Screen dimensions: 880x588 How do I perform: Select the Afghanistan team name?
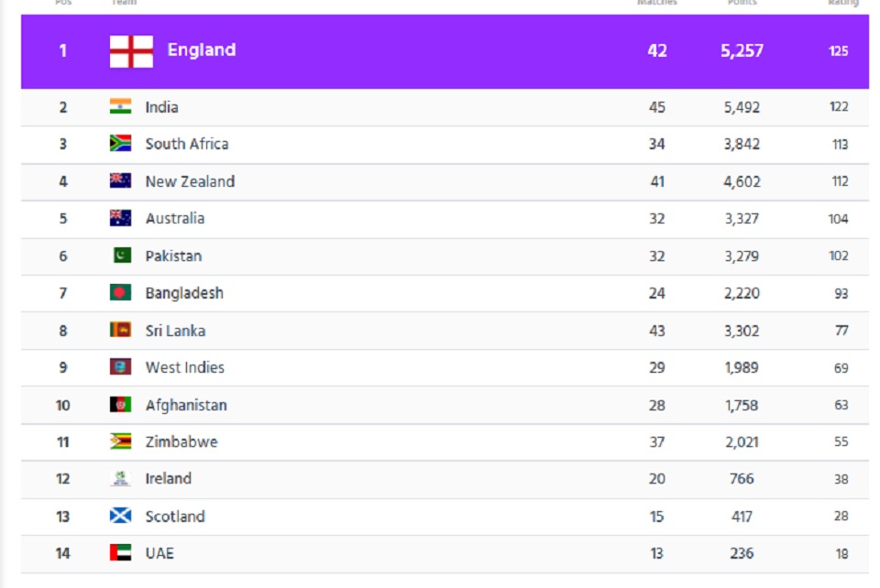click(185, 405)
